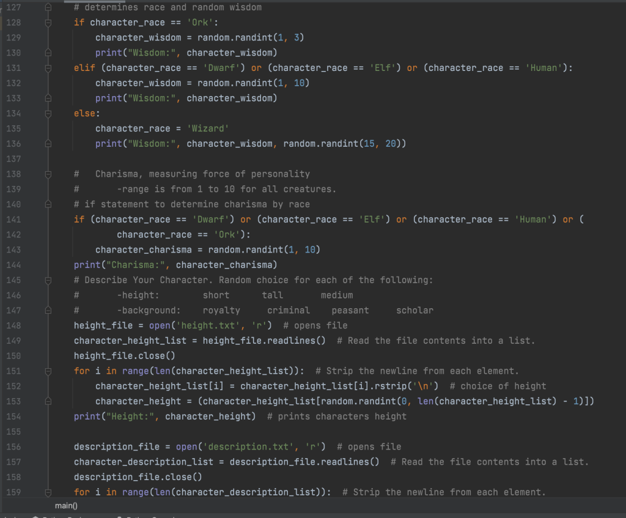The image size is (626, 518).
Task: Click fold end marker at line 136
Action: pyautogui.click(x=48, y=144)
